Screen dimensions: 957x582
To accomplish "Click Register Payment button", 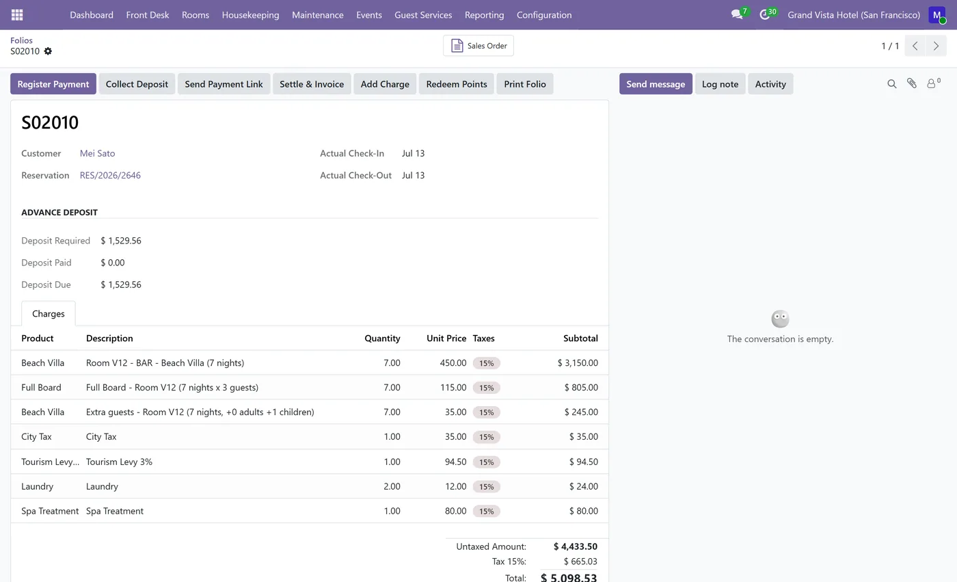I will point(53,84).
